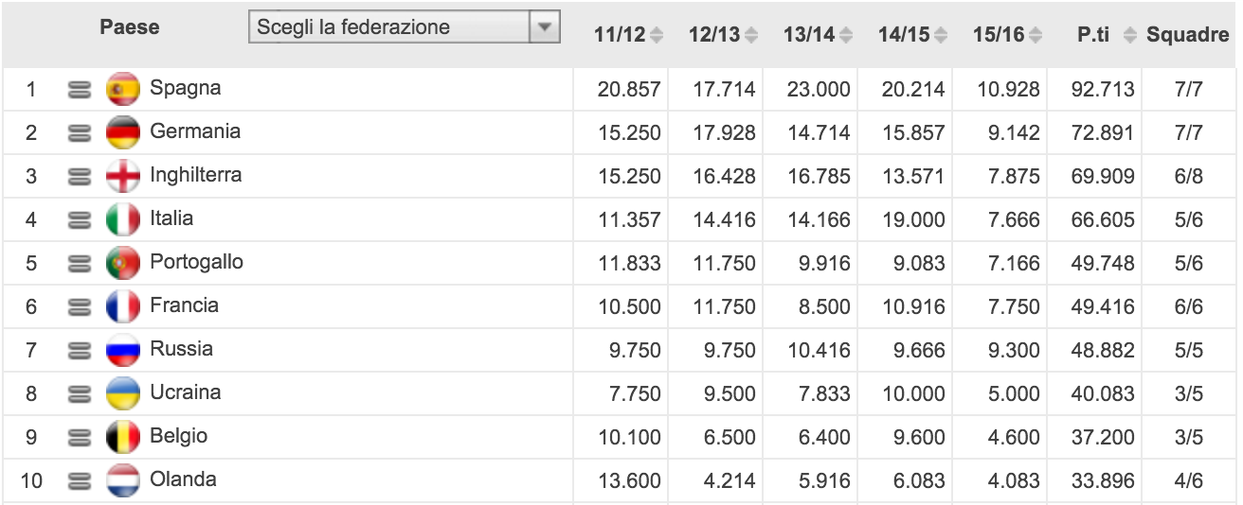This screenshot has width=1243, height=505.
Task: Open the Inghilterra country link
Action: tap(196, 175)
